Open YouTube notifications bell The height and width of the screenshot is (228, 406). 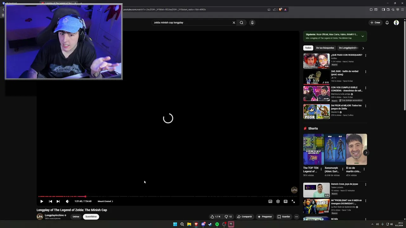coord(387,22)
